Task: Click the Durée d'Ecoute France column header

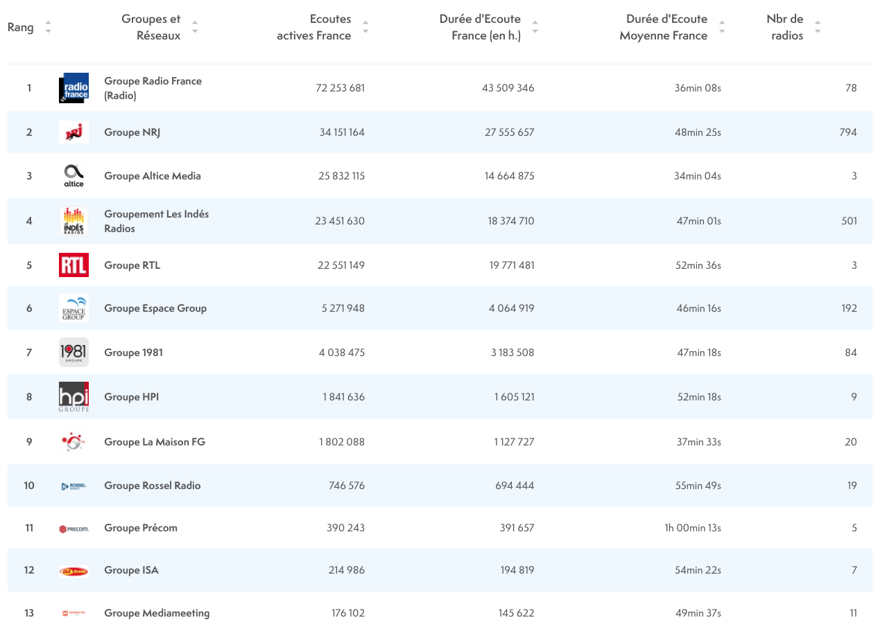Action: pyautogui.click(x=480, y=28)
